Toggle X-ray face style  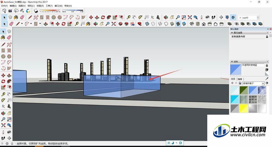click(147, 24)
